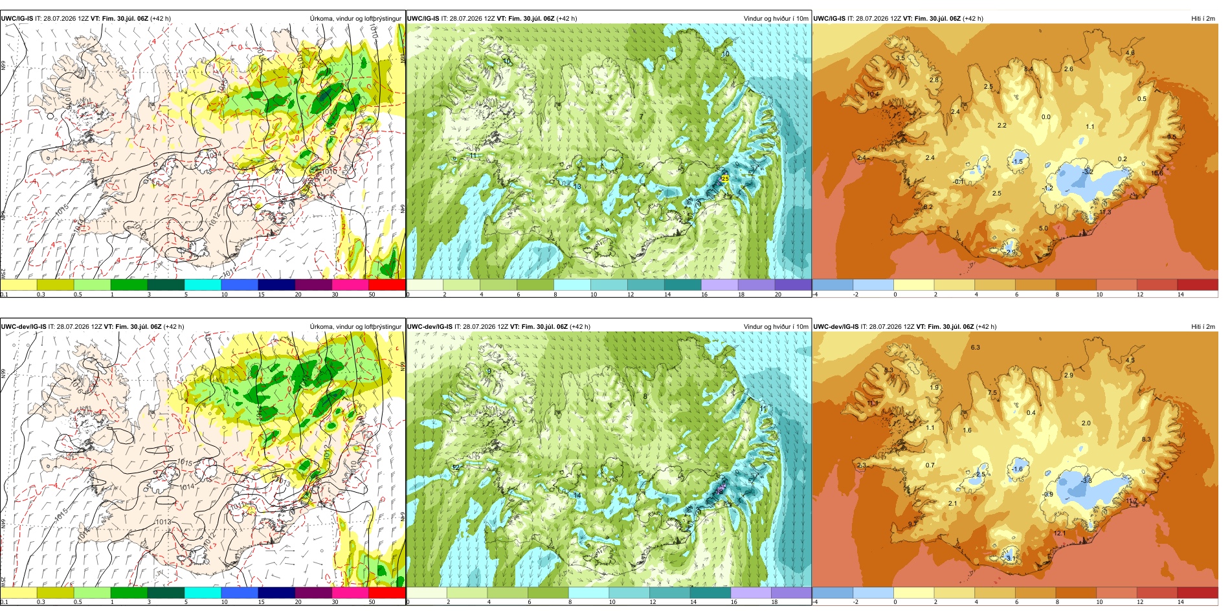Click the 25 gust marker on UWC/IG-IS wind map
The width and height of the screenshot is (1230, 615).
[x=725, y=179]
